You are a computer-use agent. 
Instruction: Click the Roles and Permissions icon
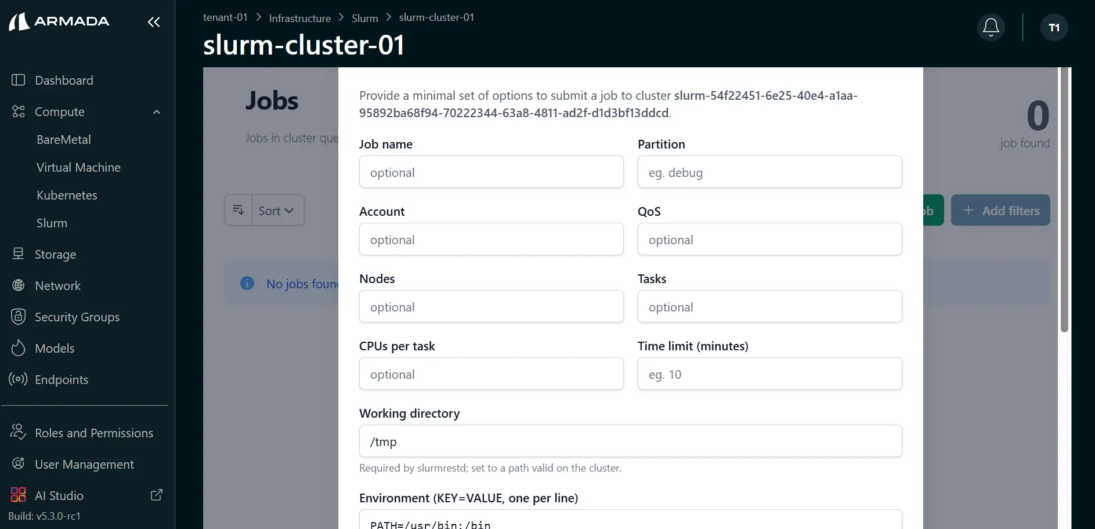click(x=18, y=432)
